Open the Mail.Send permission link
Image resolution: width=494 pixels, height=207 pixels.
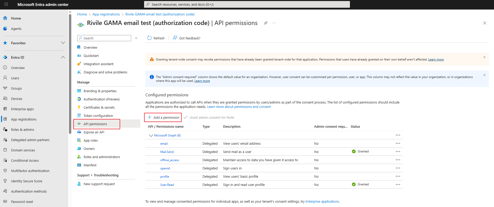167,152
